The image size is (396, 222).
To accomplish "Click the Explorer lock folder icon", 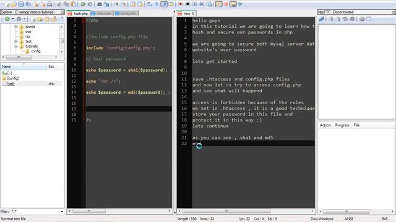I will 54,19.
